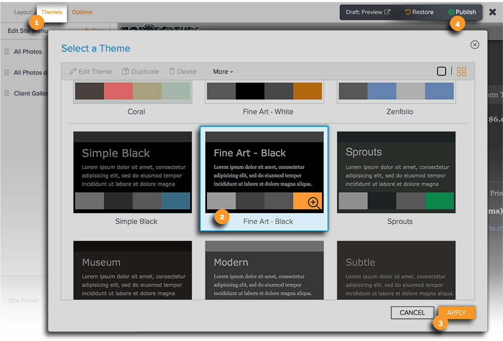Select All Photos menu item
503x341 pixels.
point(28,52)
